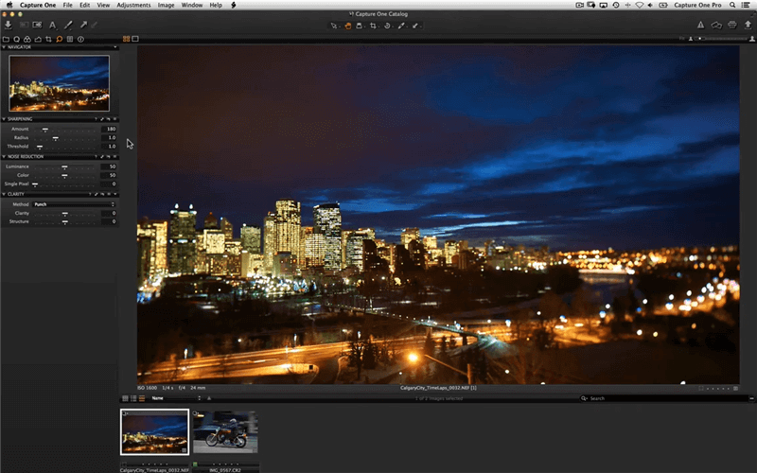This screenshot has height=473, width=757.
Task: Click the glasses-shaped proofing icon
Action: pos(716,26)
